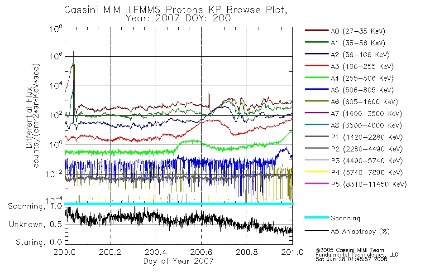Click the A5 Anisotropy (%) legend text
This screenshot has height=272, width=430.
360,232
